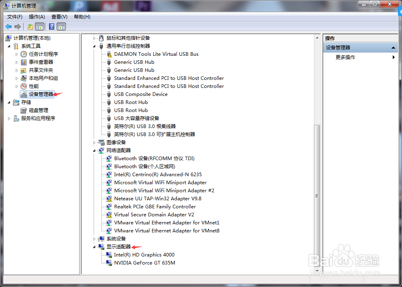Viewport: 402px width, 287px height.
Task: Open the 查看(V) menu
Action: click(x=59, y=17)
